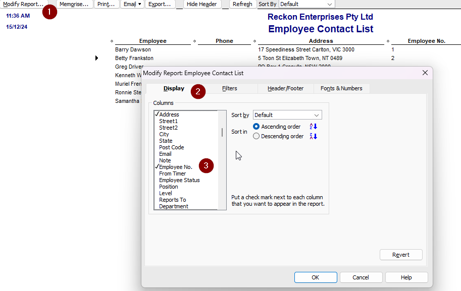Open the toolbar Sort By dropdown
The width and height of the screenshot is (461, 291).
[306, 4]
